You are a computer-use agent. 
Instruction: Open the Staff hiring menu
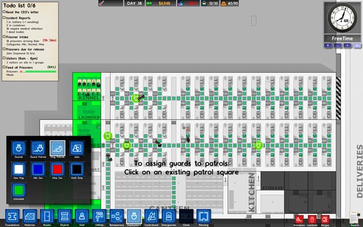click(x=82, y=217)
